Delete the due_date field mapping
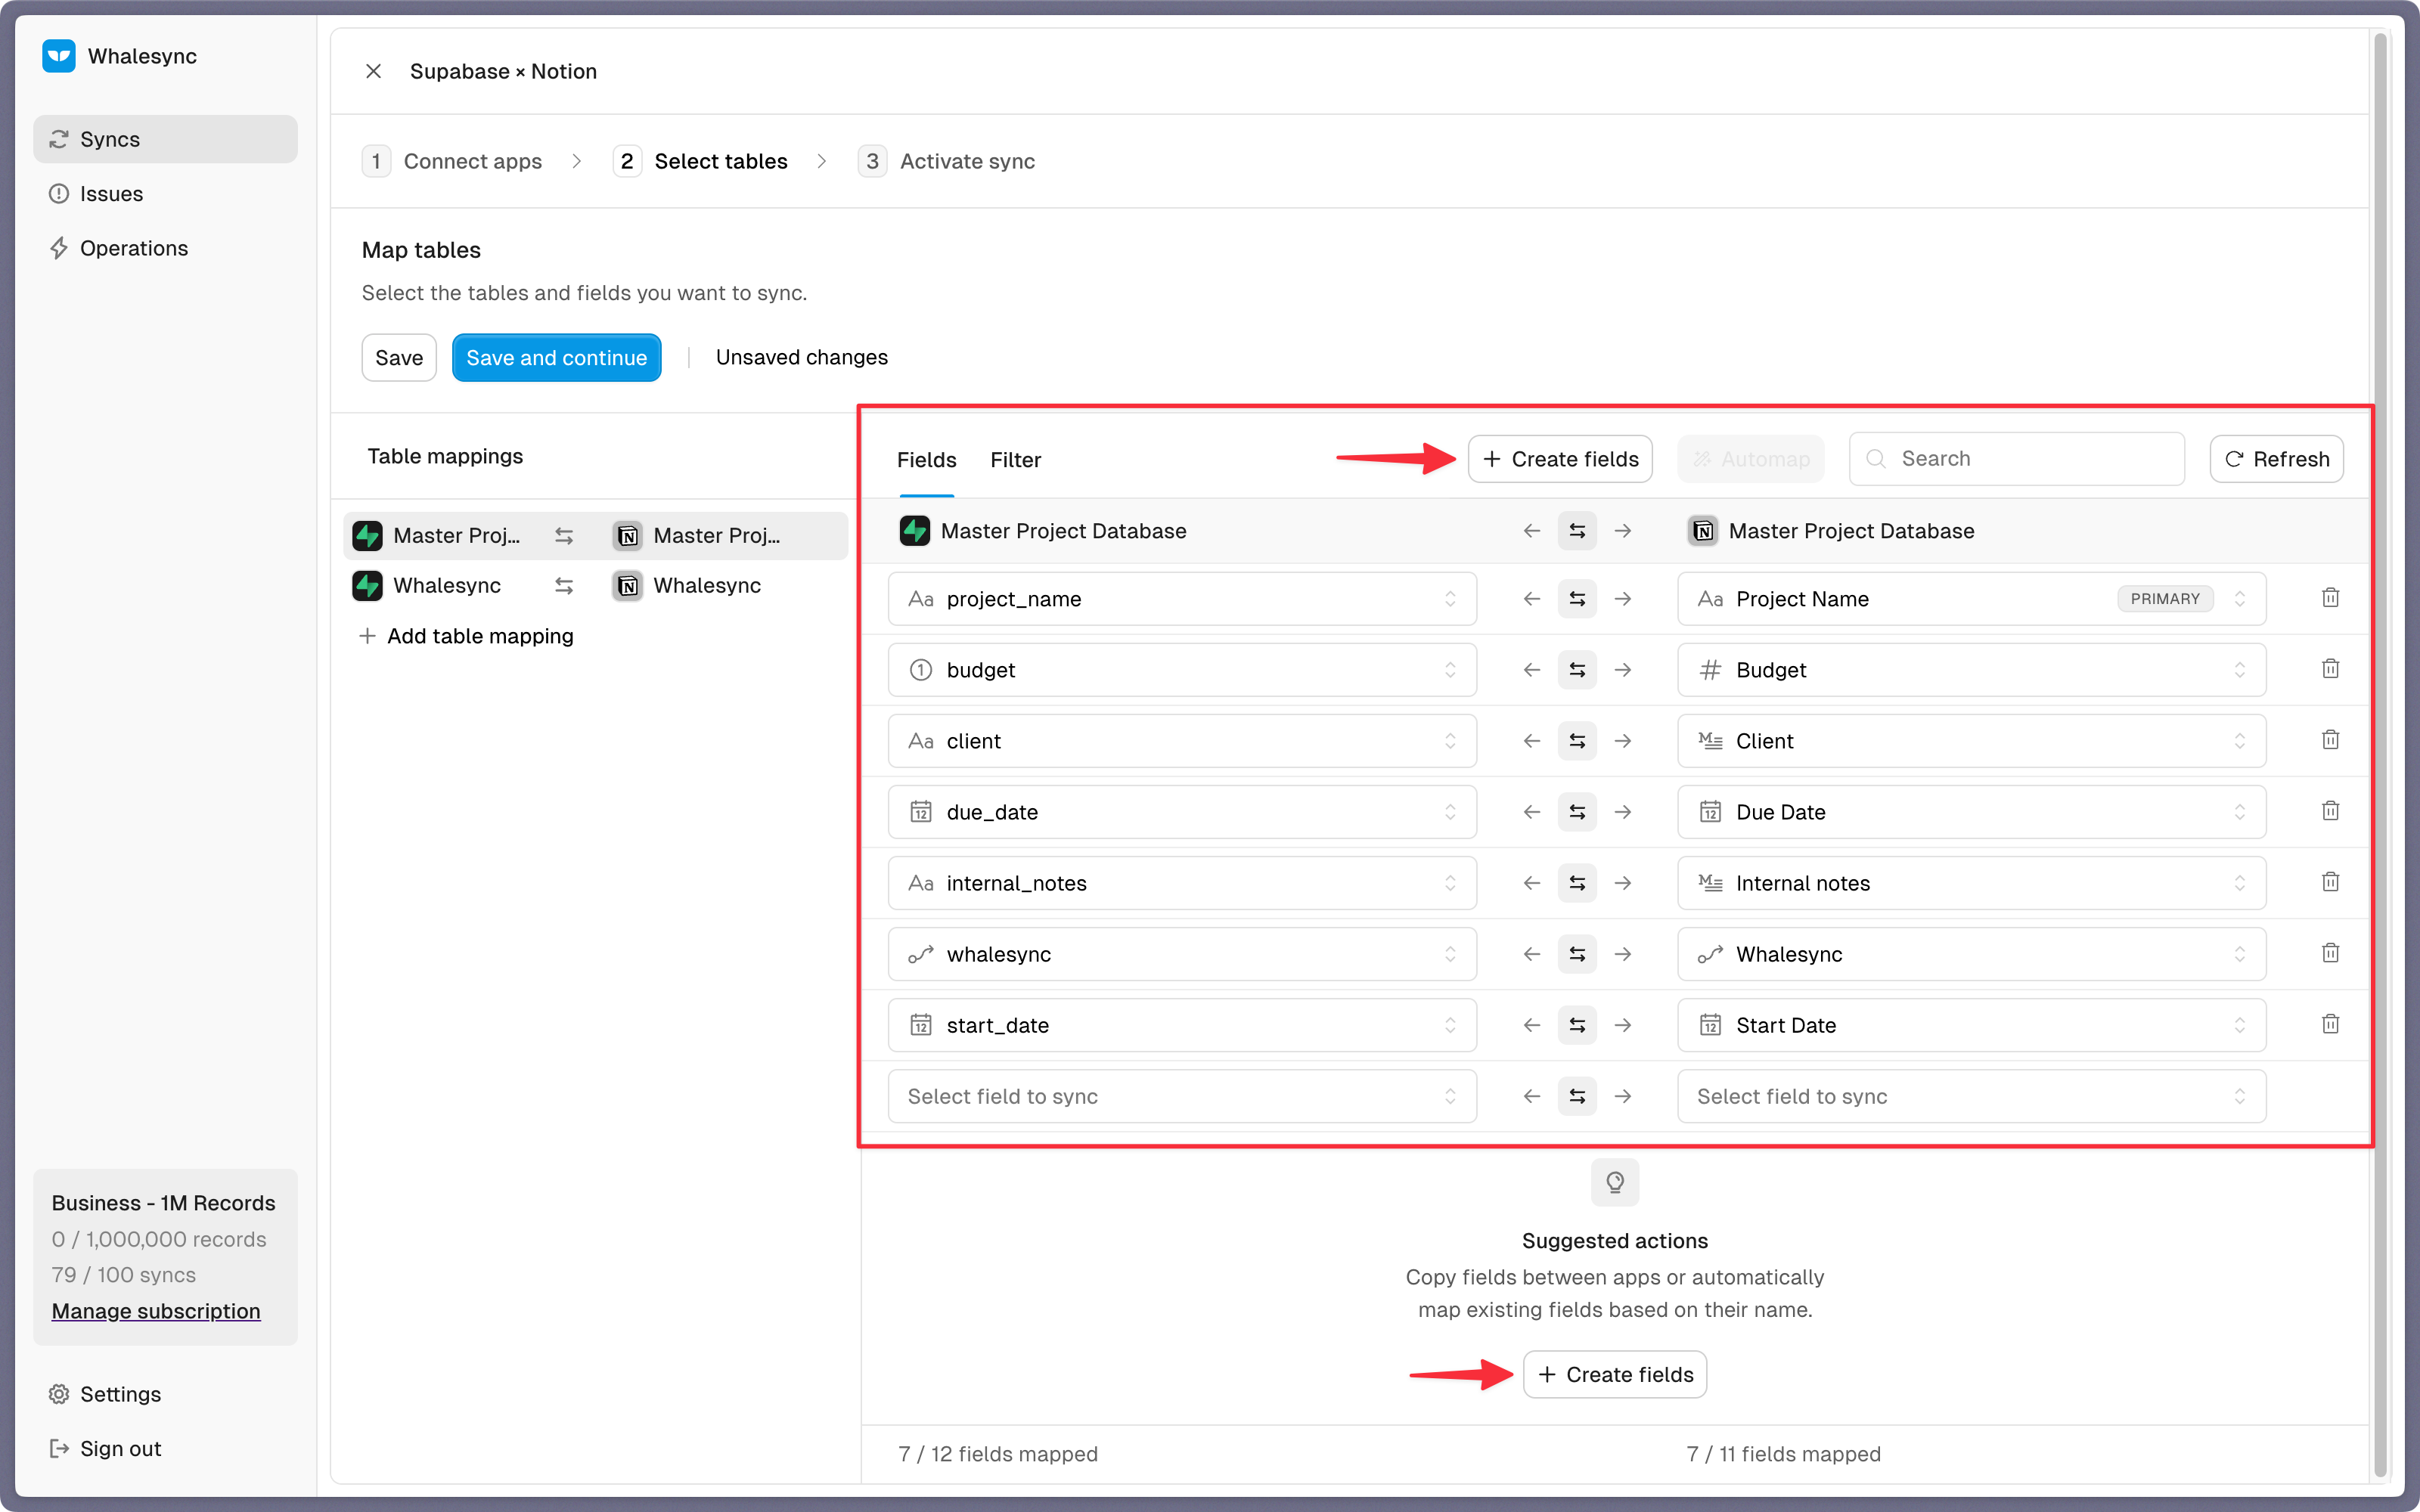The height and width of the screenshot is (1512, 2420). (x=2330, y=811)
